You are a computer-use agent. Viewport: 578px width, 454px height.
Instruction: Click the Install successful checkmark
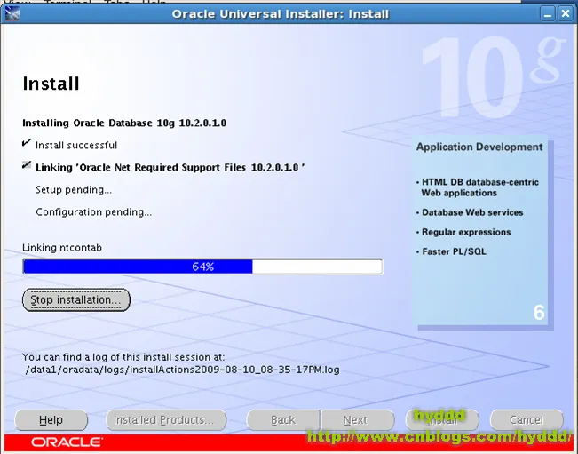point(26,143)
